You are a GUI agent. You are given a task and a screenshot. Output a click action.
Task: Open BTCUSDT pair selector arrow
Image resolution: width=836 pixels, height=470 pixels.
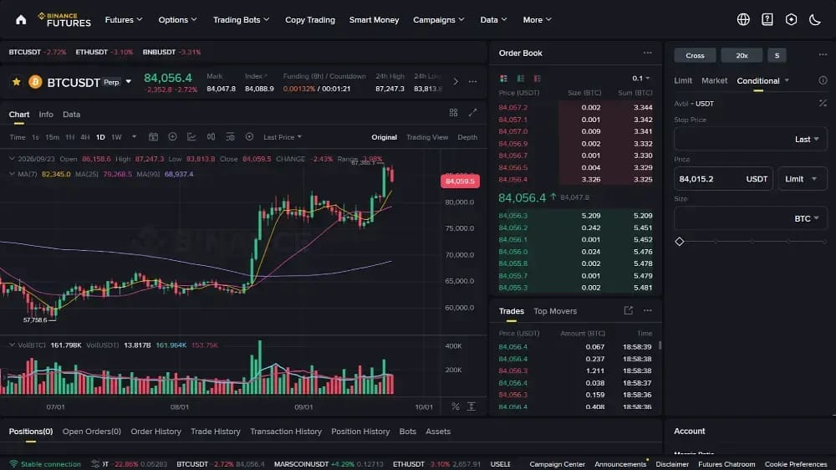coord(128,82)
